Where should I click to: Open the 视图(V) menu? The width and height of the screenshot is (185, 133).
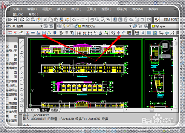(47, 9)
